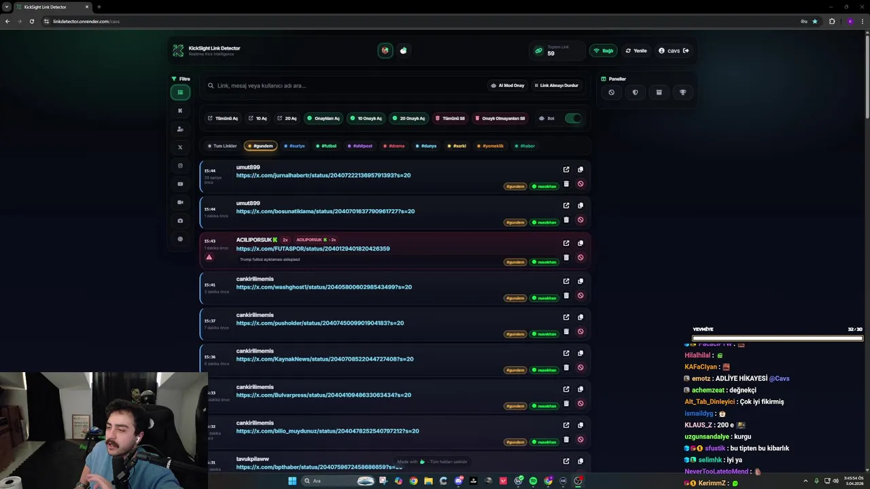Click the first avatar icon in header
This screenshot has width=870, height=489.
point(385,50)
